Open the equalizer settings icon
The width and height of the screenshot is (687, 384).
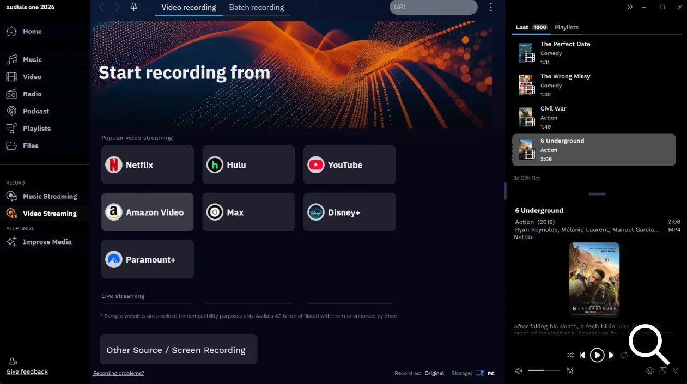point(570,370)
